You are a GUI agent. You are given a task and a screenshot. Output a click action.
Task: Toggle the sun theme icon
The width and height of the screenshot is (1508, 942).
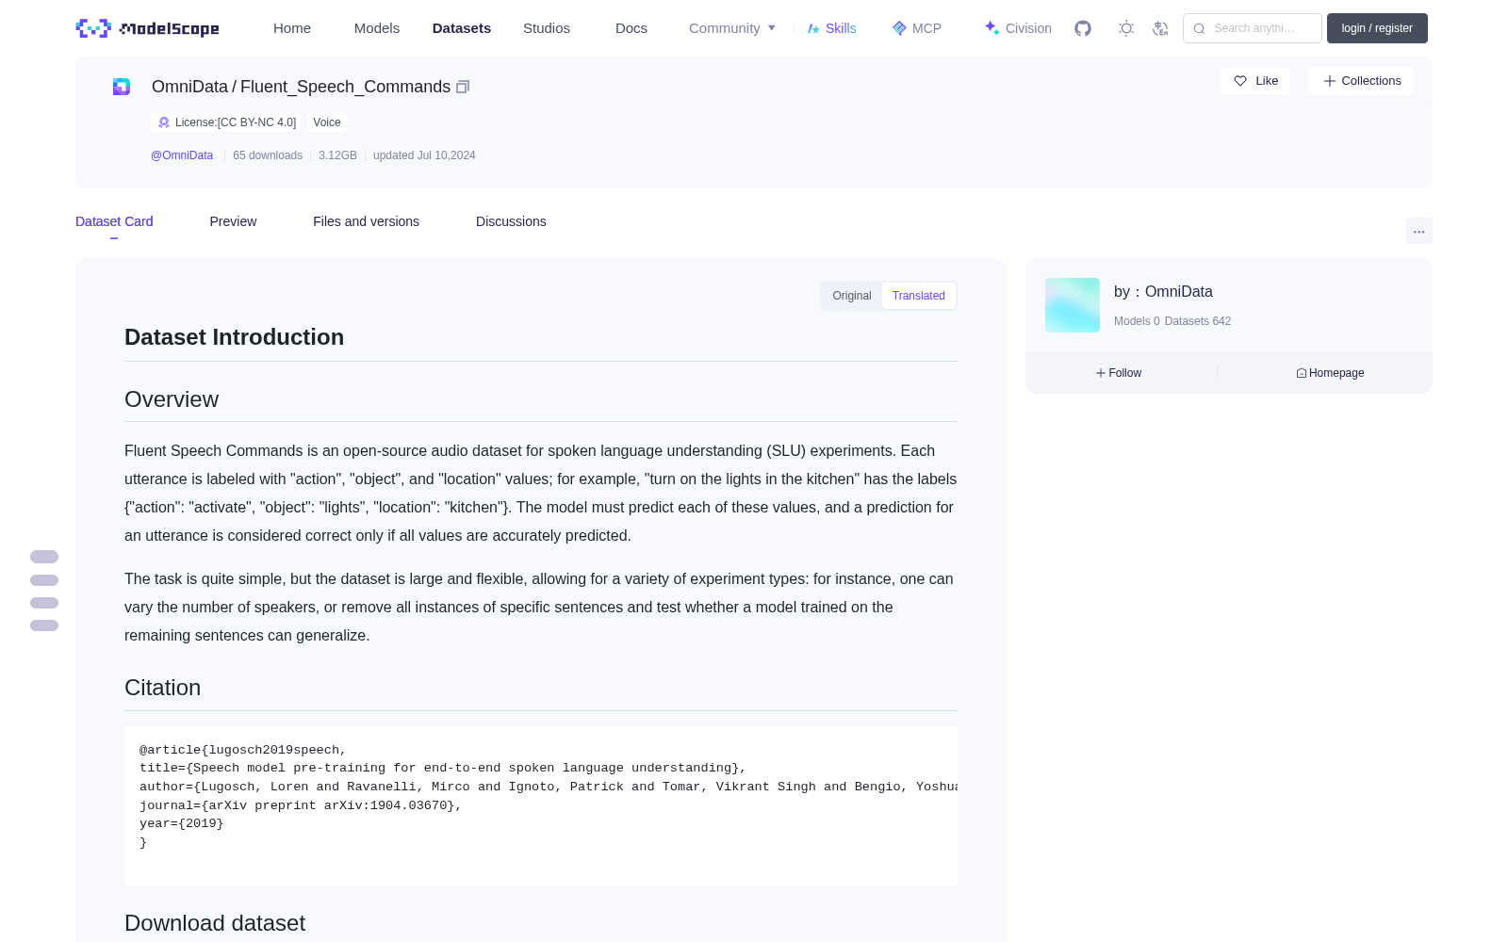(x=1126, y=28)
